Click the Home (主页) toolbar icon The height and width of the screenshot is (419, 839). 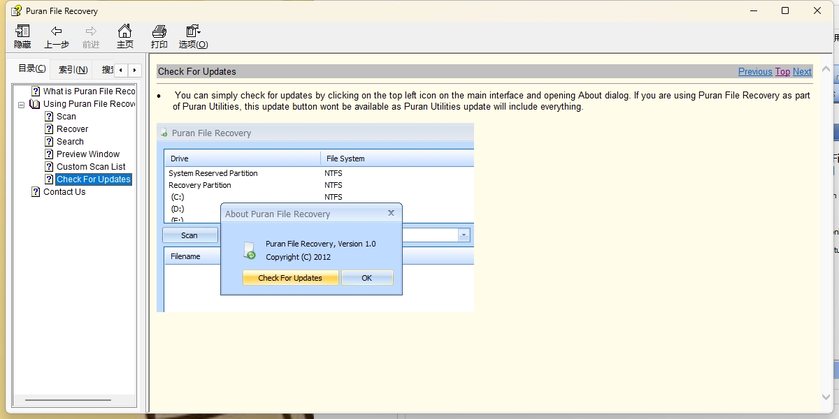(124, 37)
